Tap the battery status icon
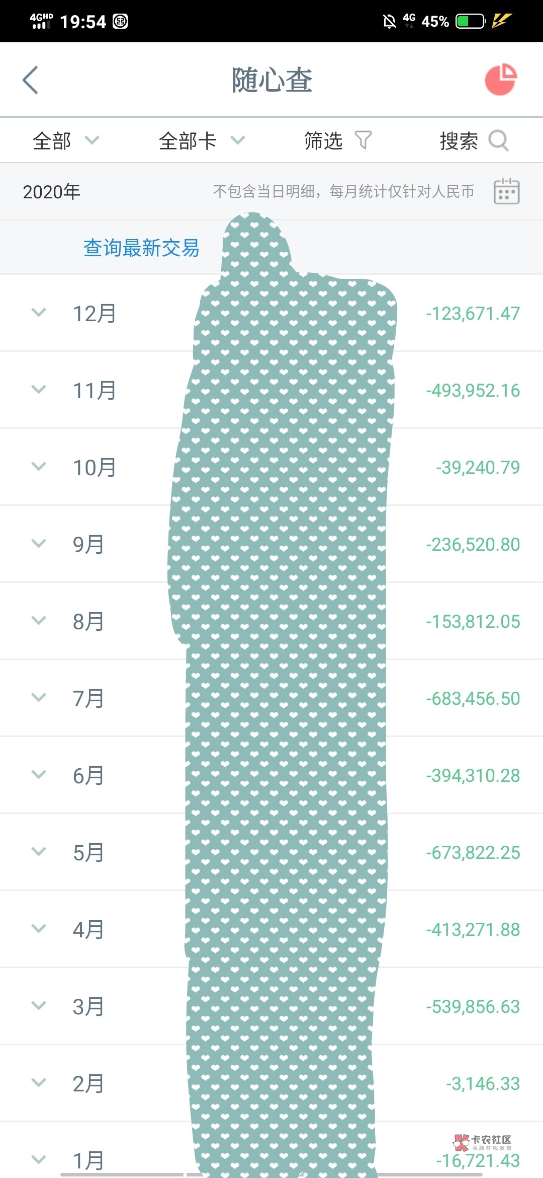This screenshot has width=543, height=1178. [470, 21]
